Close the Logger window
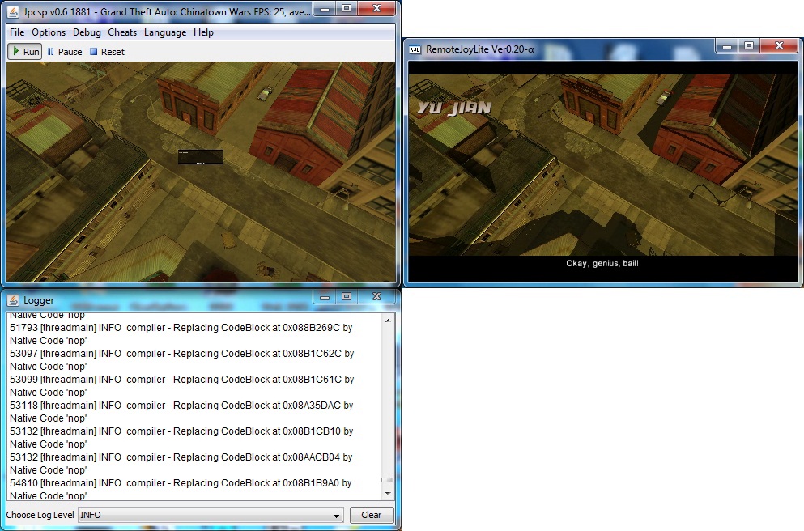The image size is (804, 531). [376, 297]
